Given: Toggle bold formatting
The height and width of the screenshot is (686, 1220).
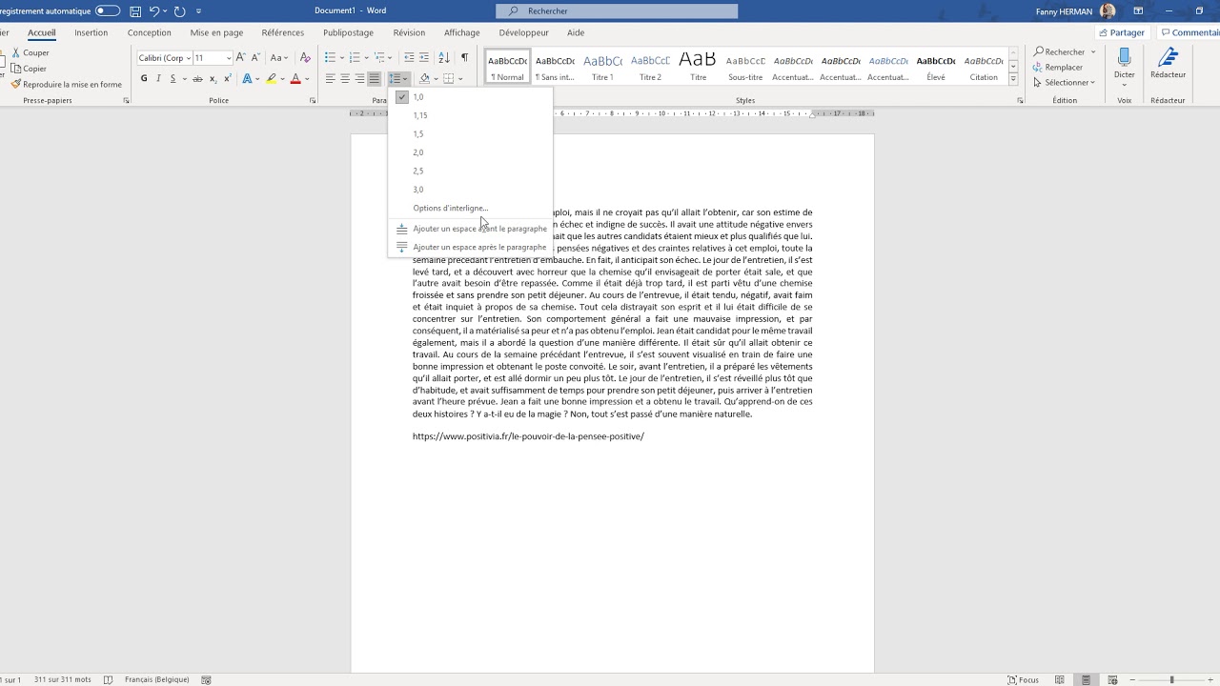Looking at the screenshot, I should tap(144, 79).
